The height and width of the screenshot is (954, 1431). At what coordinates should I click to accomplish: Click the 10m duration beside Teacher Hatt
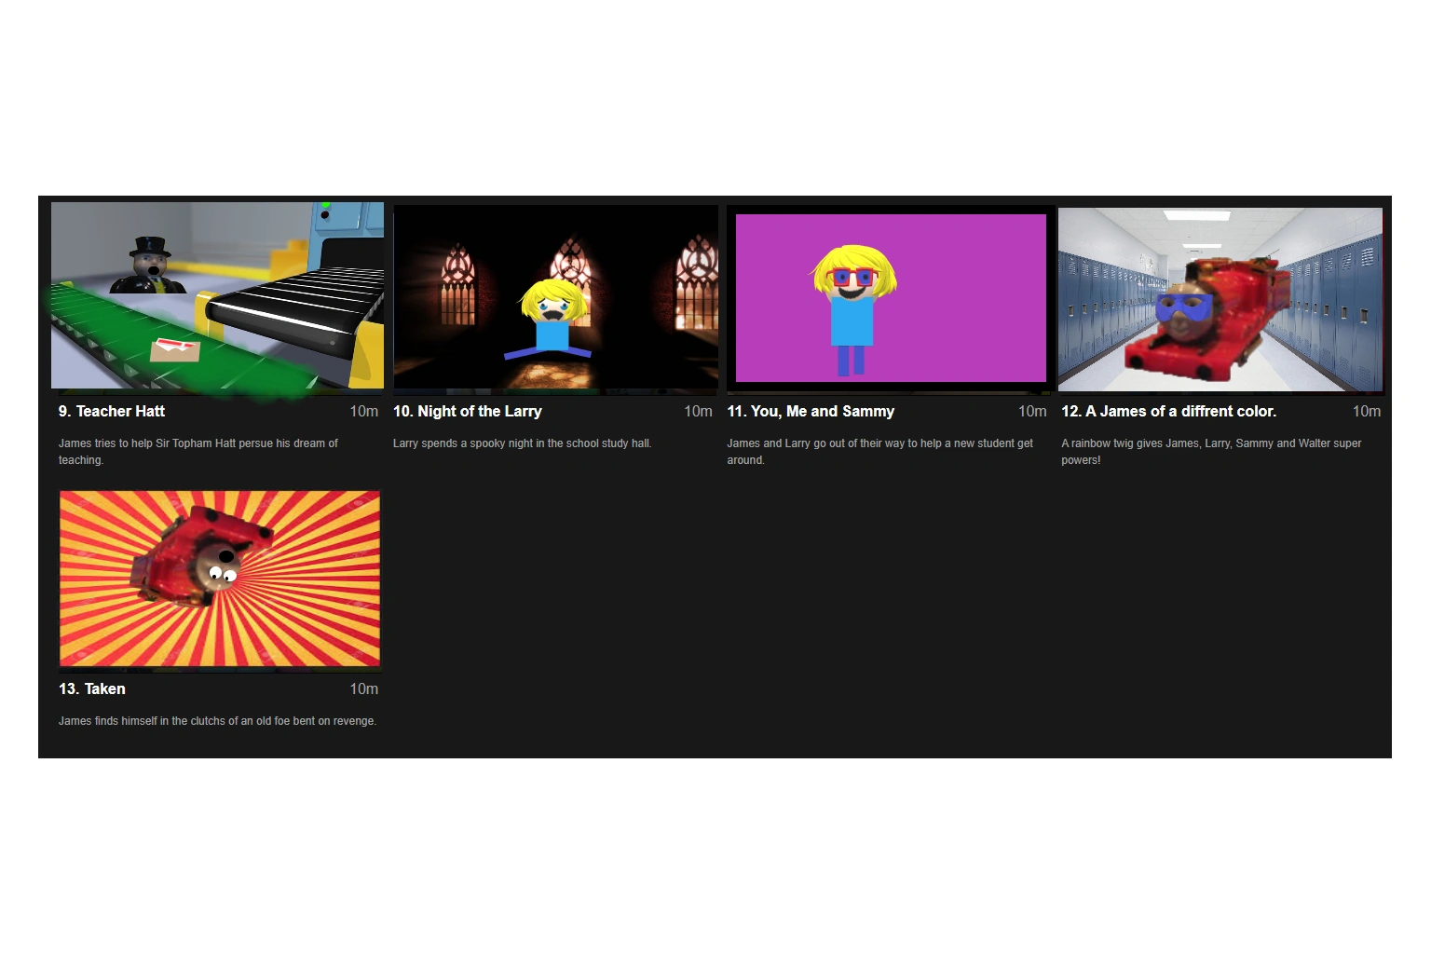pos(364,412)
